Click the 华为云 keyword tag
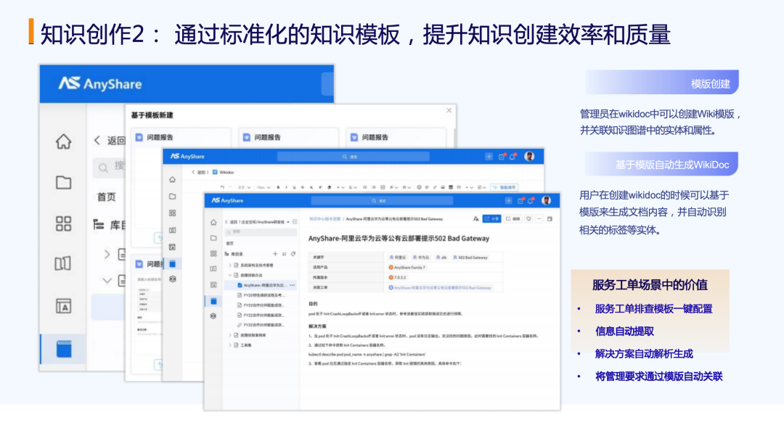This screenshot has width=784, height=441. point(421,257)
